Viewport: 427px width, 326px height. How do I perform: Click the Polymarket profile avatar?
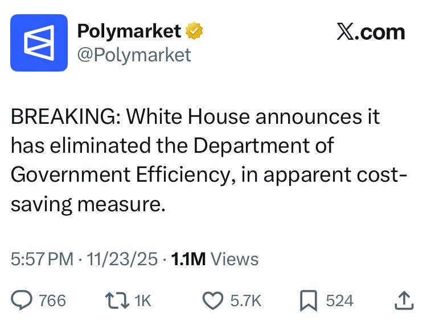click(x=39, y=43)
